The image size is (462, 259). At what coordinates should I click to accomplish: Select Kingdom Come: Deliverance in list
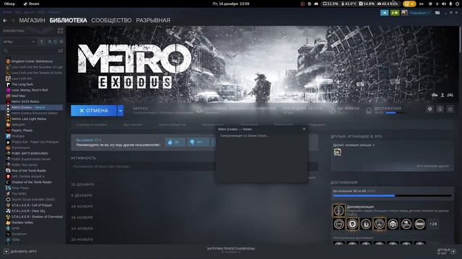(x=32, y=61)
